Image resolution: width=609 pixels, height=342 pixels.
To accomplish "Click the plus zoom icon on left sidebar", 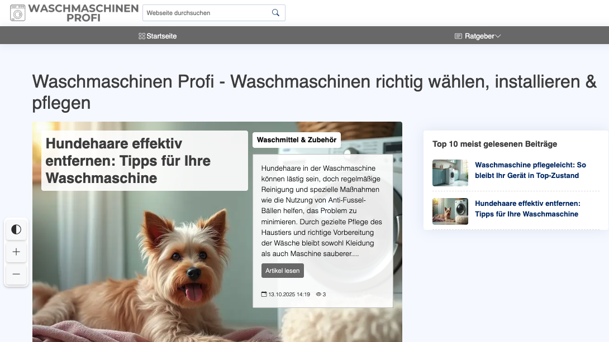I will [x=16, y=252].
